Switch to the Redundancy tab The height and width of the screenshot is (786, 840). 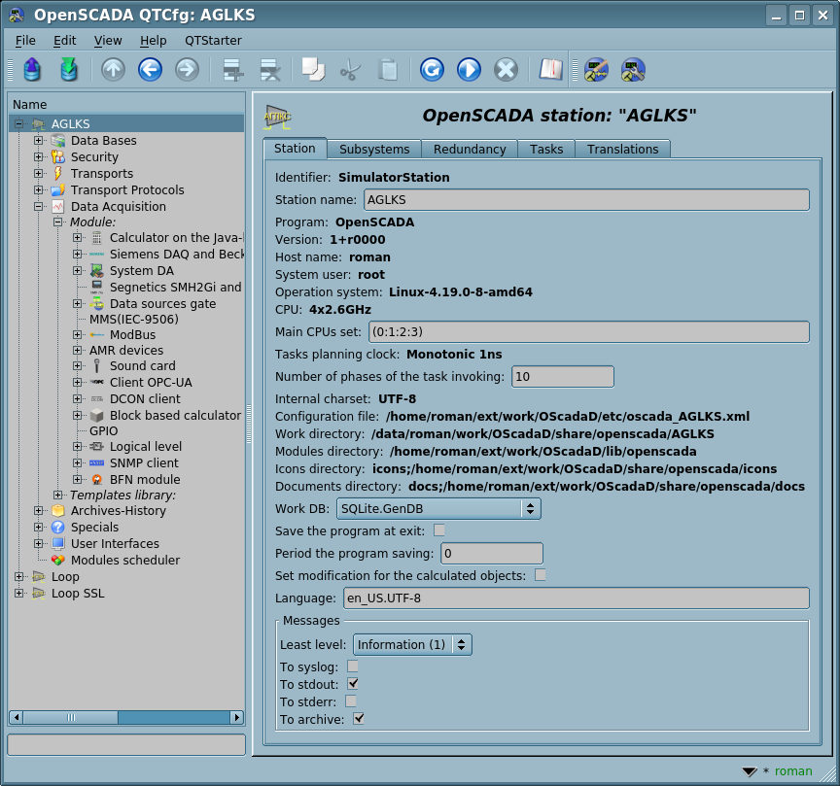click(x=470, y=150)
